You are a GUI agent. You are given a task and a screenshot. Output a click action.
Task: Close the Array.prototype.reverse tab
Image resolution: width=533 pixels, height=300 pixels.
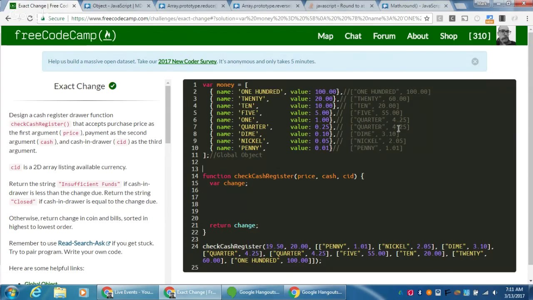(297, 6)
